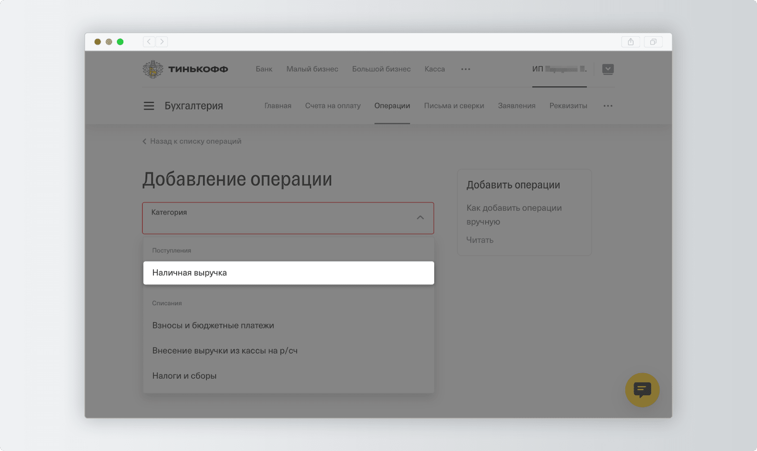Image resolution: width=757 pixels, height=451 pixels.
Task: Click the duplicate tabs icon in toolbar
Action: pyautogui.click(x=653, y=42)
